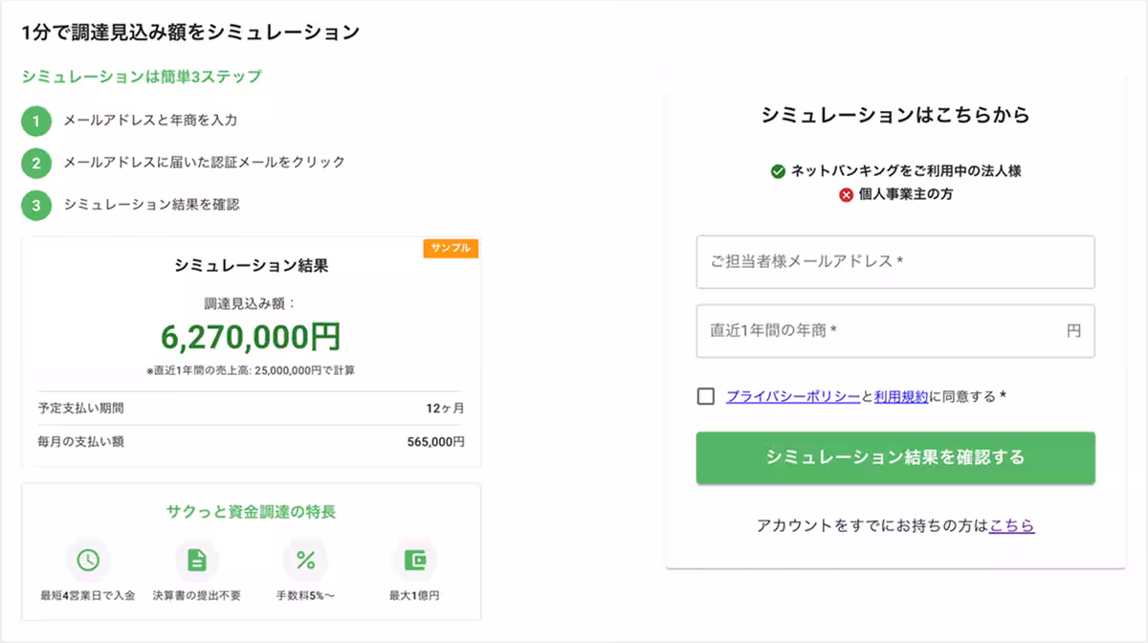Click the こちら link for existing accounts
The image size is (1148, 643).
coord(1014,524)
